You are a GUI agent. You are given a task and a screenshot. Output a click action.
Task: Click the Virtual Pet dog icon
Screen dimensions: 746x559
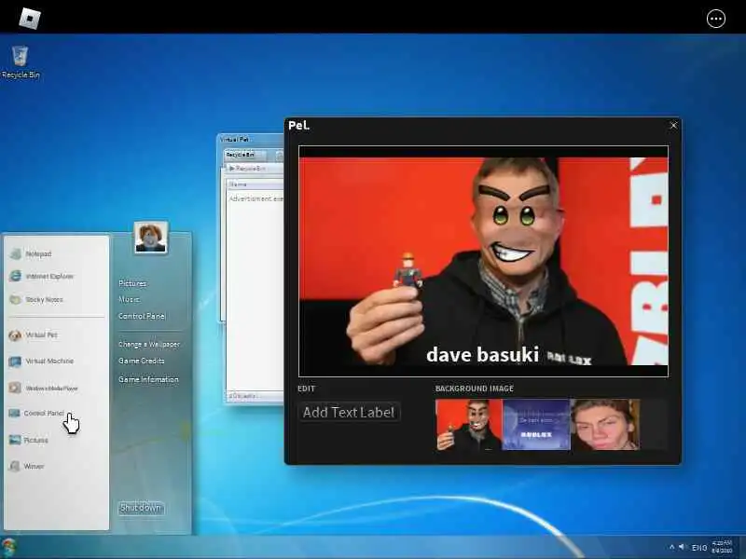pyautogui.click(x=15, y=335)
